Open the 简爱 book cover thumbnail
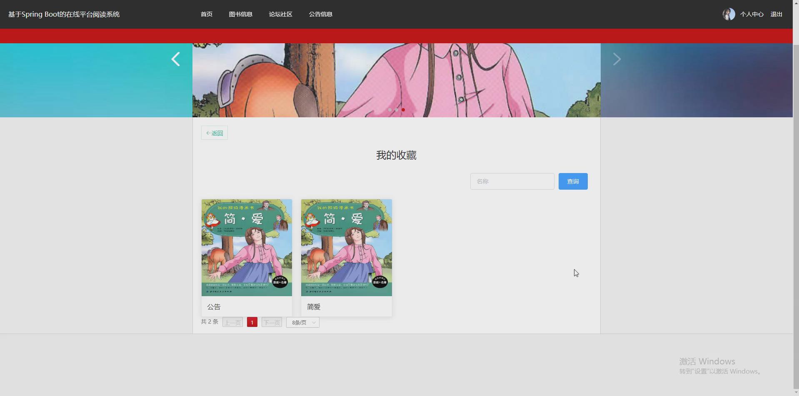Viewport: 799px width, 396px height. coord(347,247)
